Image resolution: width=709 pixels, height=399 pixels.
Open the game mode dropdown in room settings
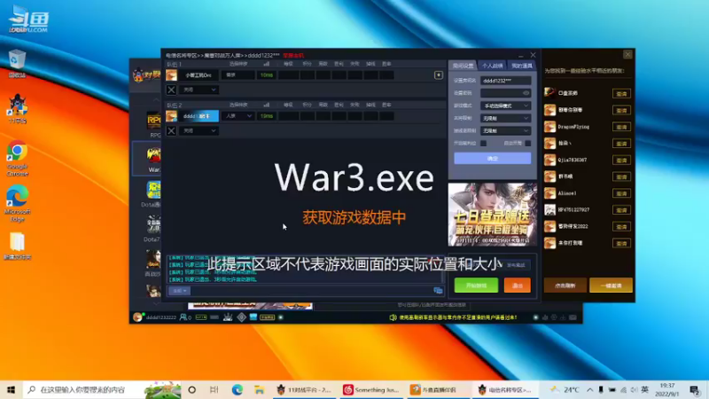(505, 106)
